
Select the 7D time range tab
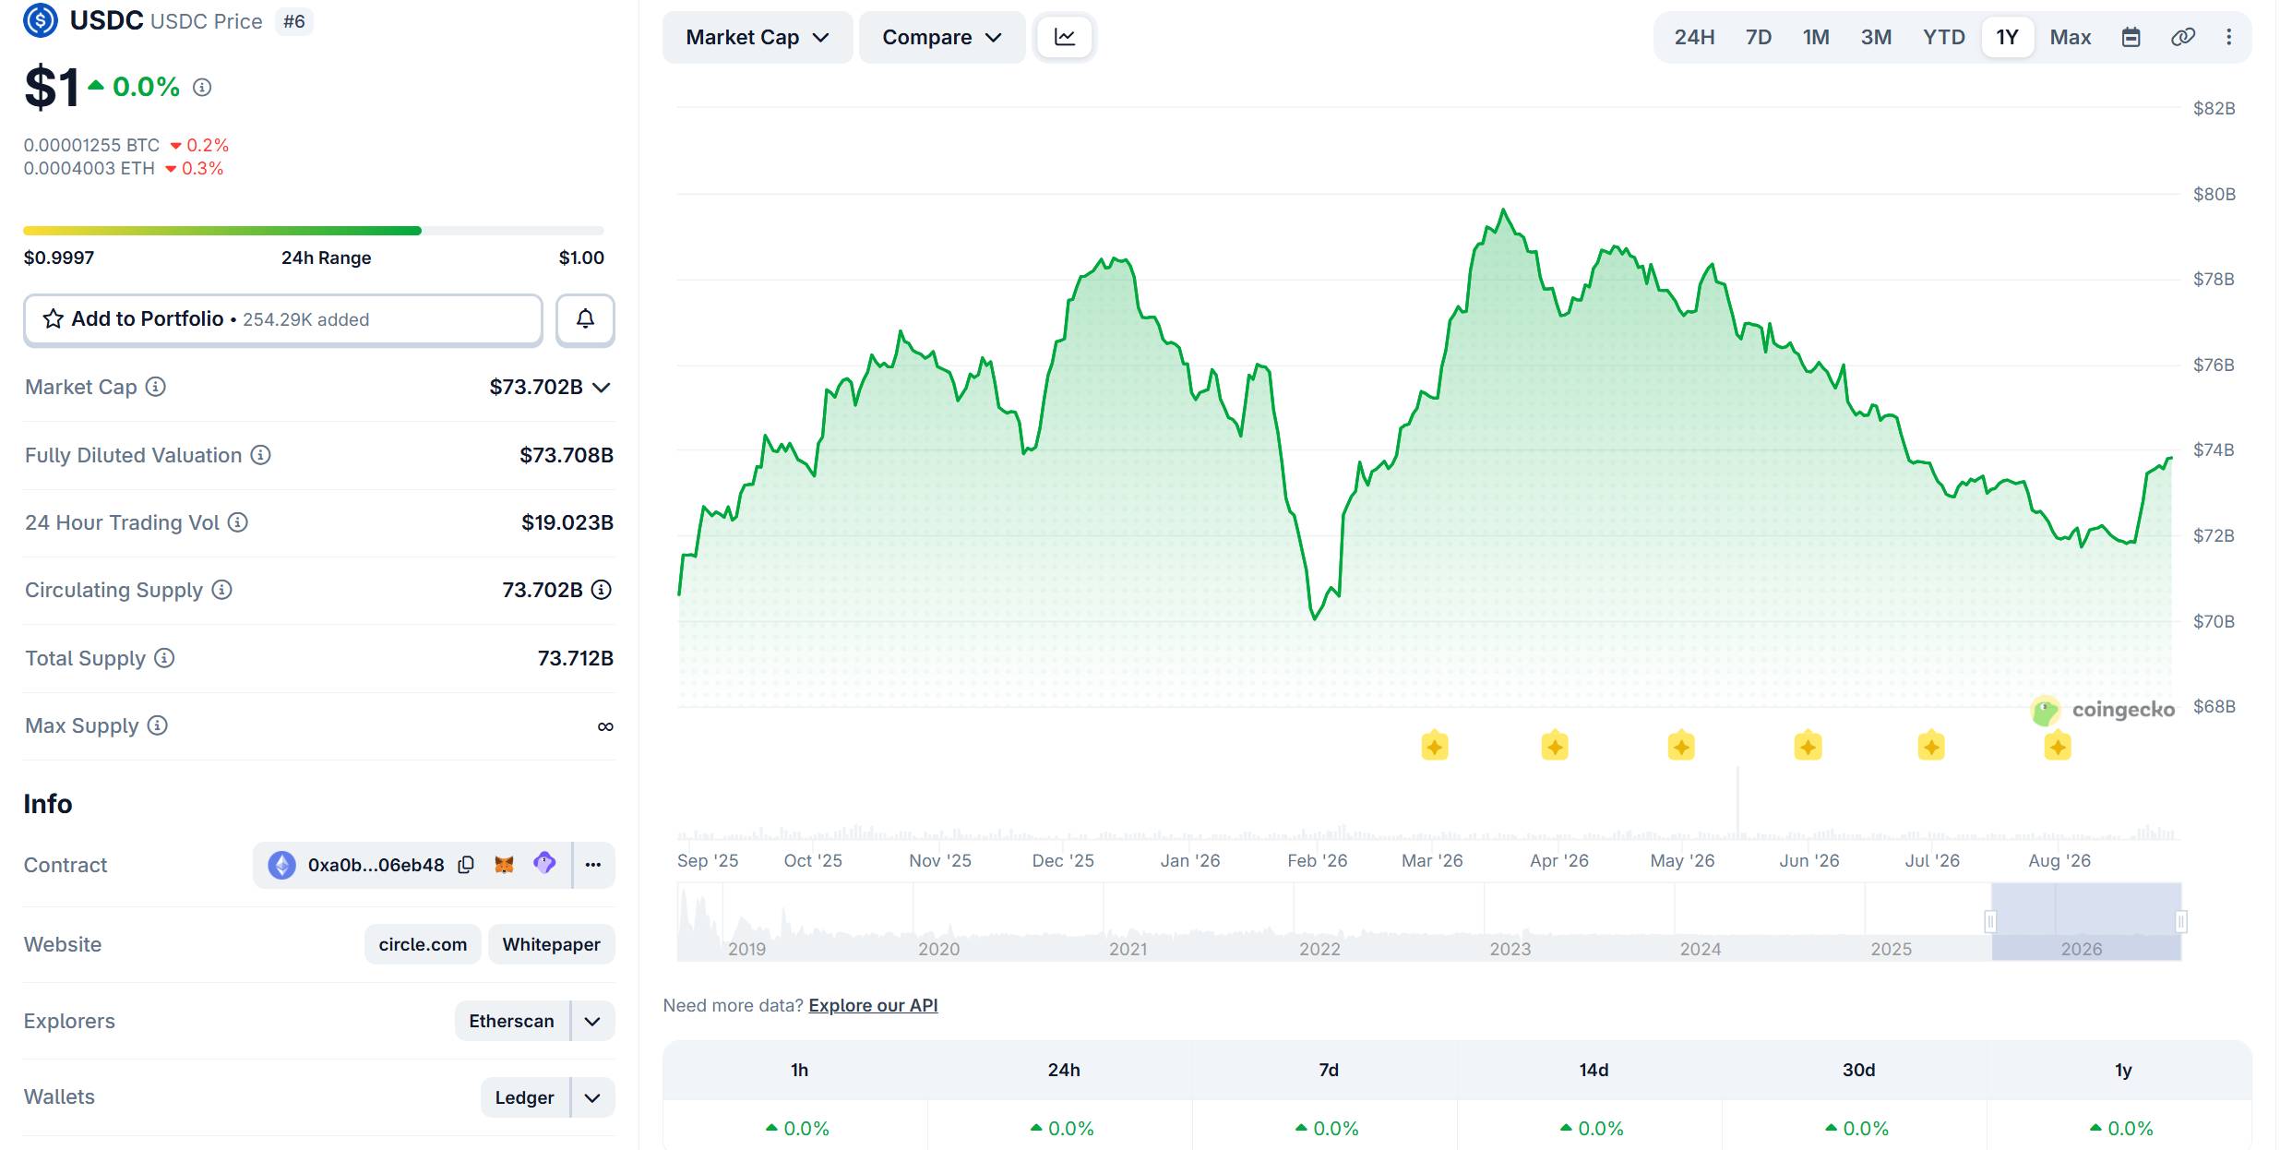pyautogui.click(x=1759, y=38)
